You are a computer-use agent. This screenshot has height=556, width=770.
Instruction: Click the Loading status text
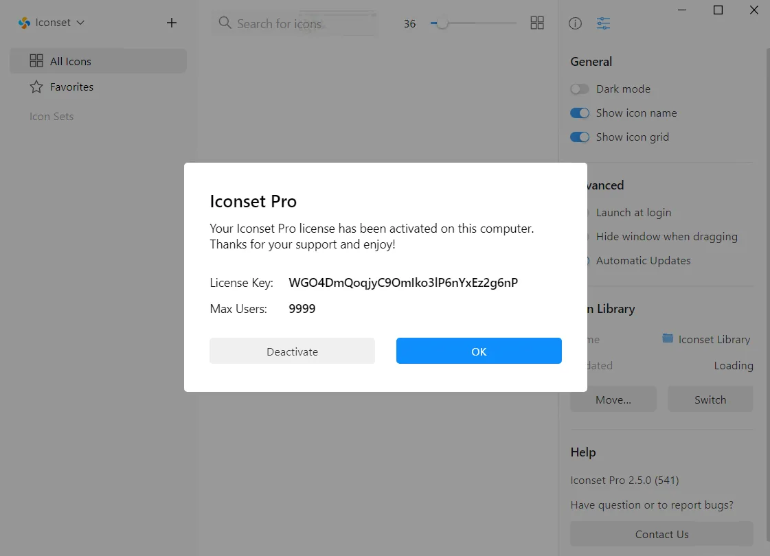coord(733,366)
